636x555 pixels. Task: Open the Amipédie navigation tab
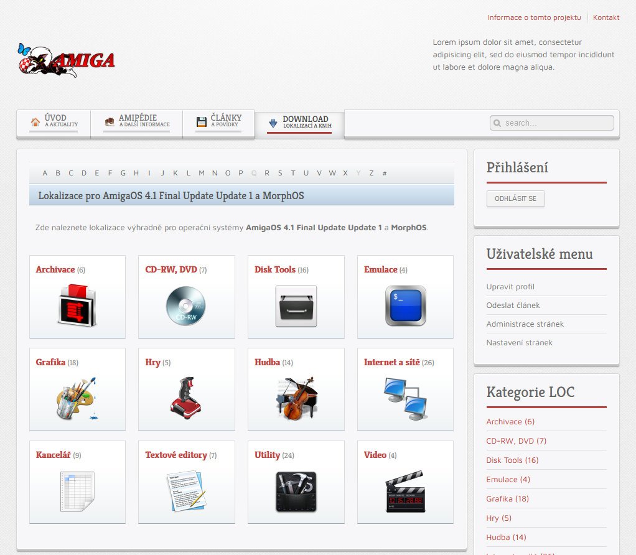pos(137,122)
